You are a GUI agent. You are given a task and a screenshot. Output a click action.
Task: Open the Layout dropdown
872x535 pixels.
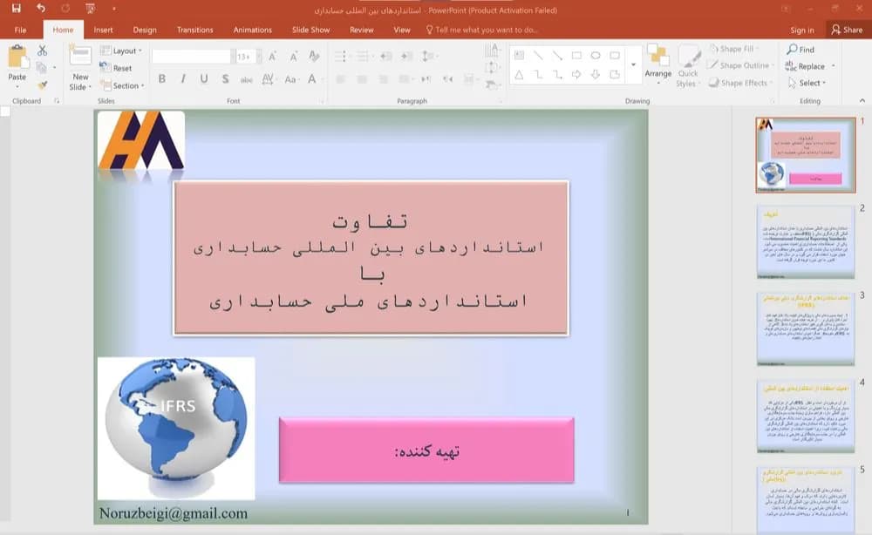[121, 51]
